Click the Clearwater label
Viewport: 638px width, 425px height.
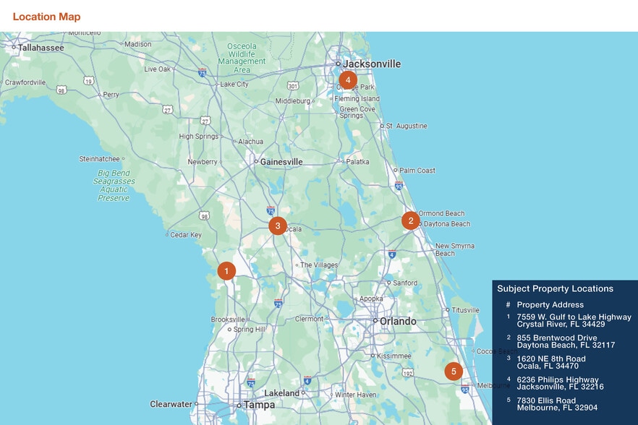click(x=171, y=404)
